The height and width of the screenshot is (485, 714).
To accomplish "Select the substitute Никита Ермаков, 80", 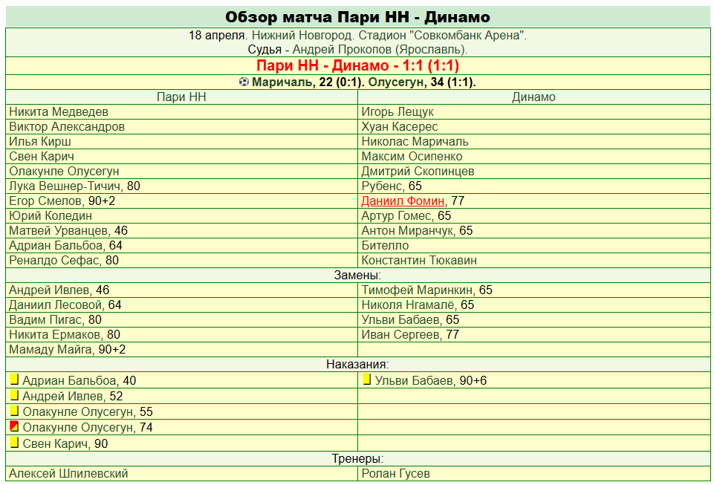I will [65, 334].
